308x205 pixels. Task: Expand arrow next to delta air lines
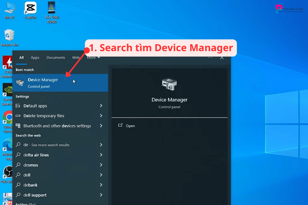click(101, 155)
